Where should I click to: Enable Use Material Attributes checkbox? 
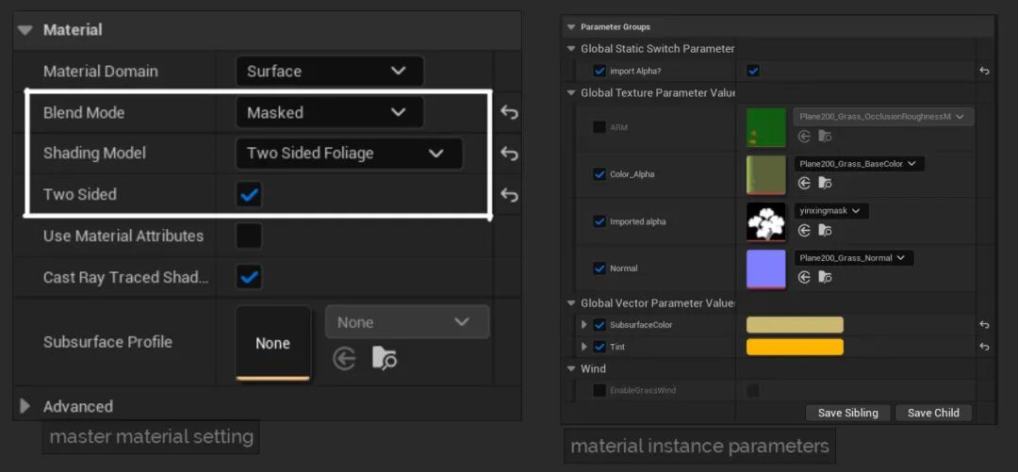click(250, 236)
